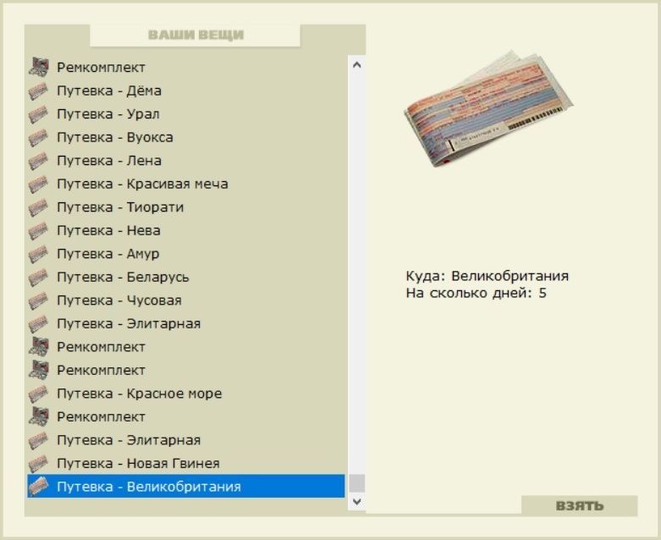Click the list scrollbar thumb
This screenshot has width=661, height=540.
356,483
